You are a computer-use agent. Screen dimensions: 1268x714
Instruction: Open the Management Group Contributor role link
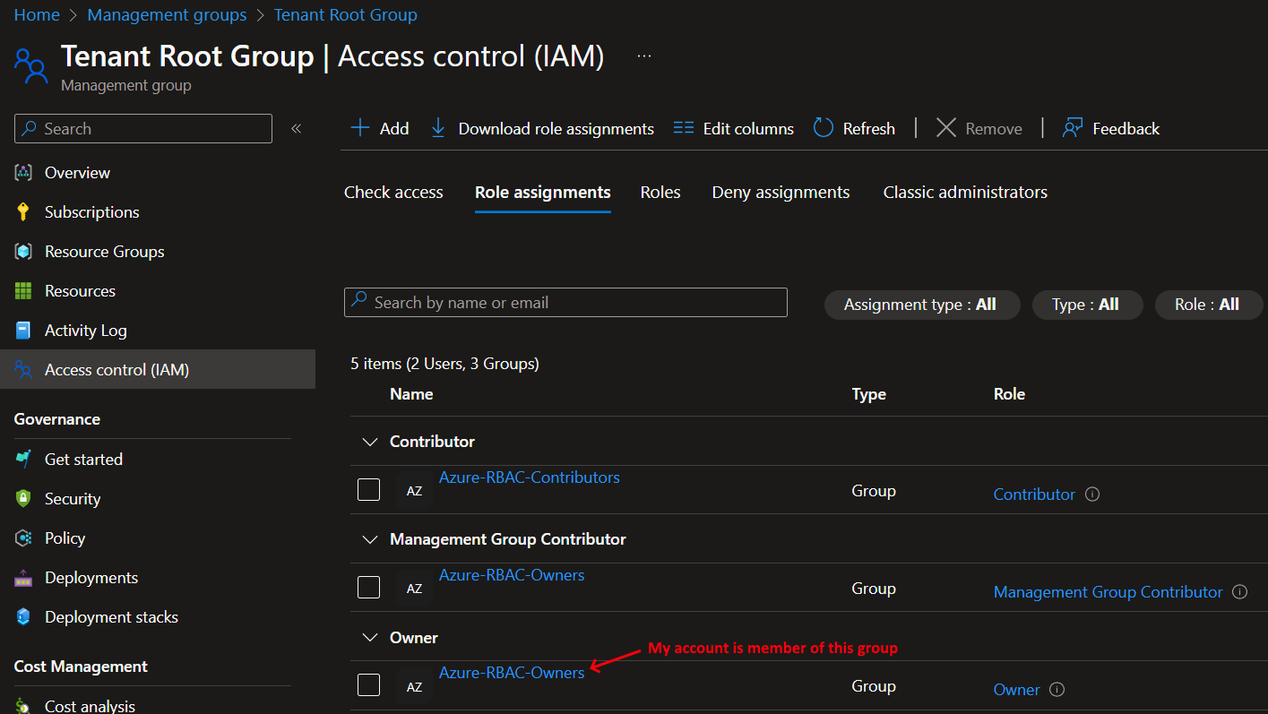1108,592
